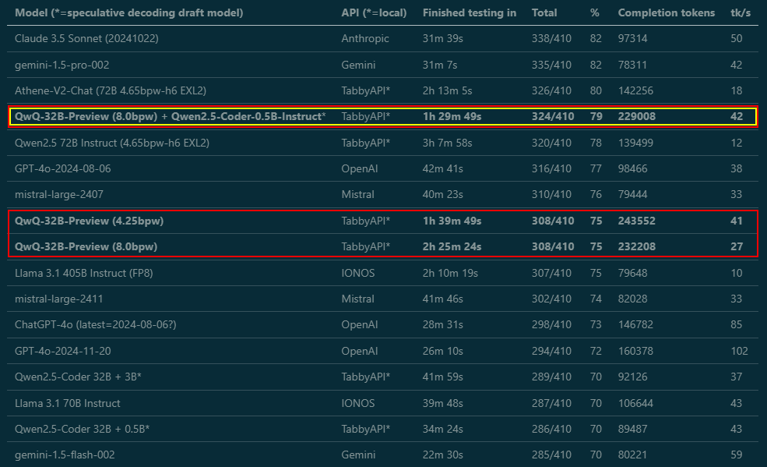Click the 'Model (*=speculative decoding draft model)' column header
This screenshot has width=767, height=467.
point(128,13)
